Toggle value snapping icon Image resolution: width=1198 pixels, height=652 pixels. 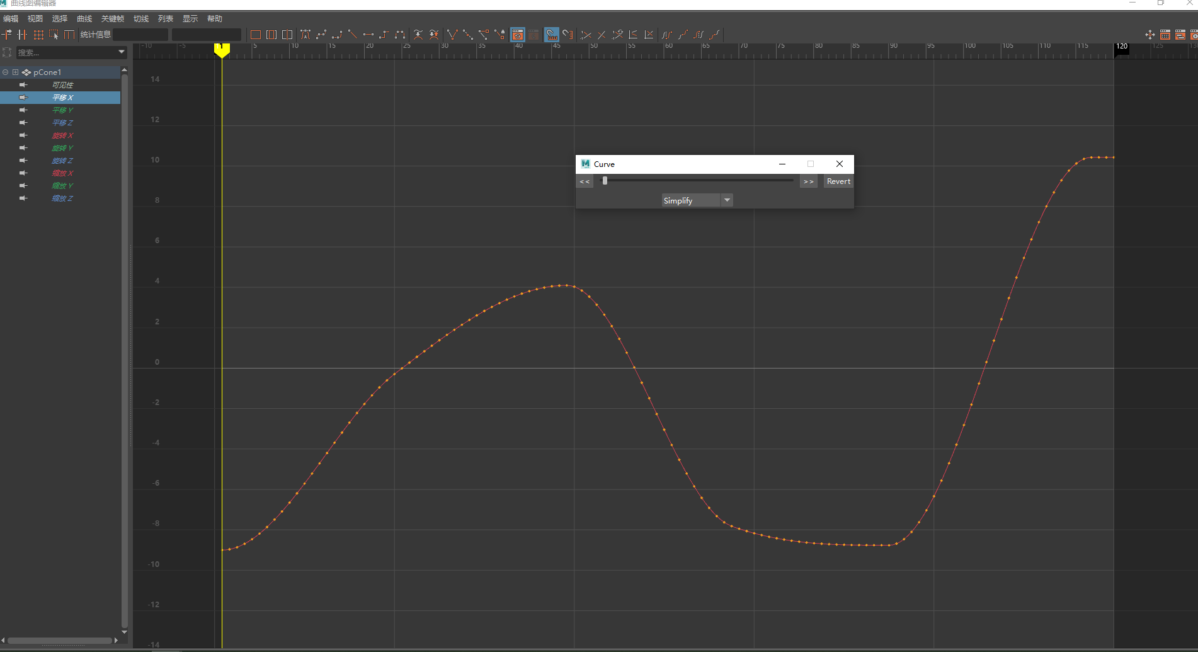click(x=568, y=35)
